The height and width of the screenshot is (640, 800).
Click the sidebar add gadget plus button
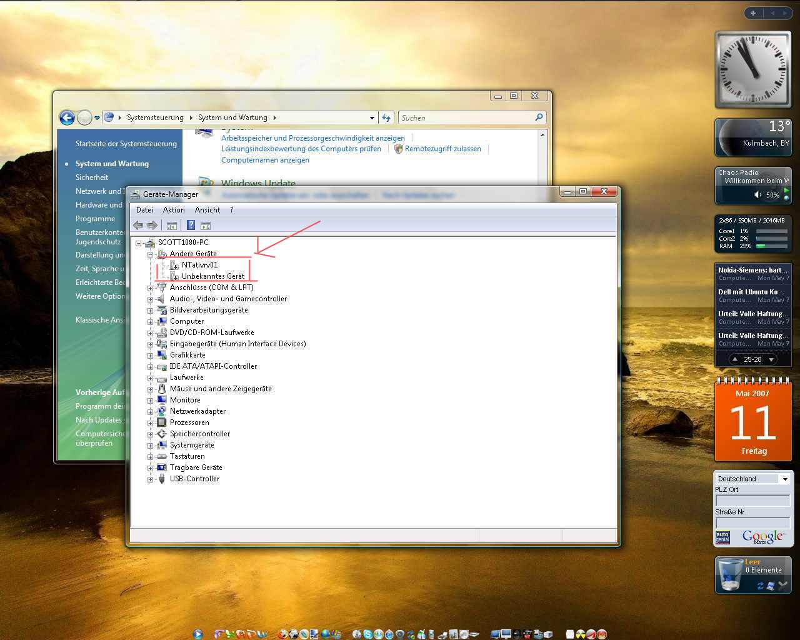pyautogui.click(x=753, y=13)
